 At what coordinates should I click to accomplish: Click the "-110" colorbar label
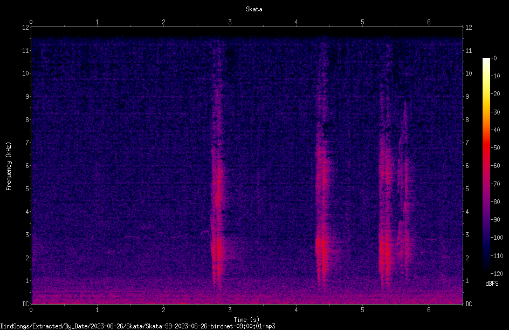[497, 256]
